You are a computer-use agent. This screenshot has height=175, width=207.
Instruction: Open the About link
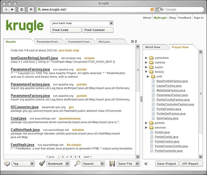pyautogui.click(x=147, y=18)
